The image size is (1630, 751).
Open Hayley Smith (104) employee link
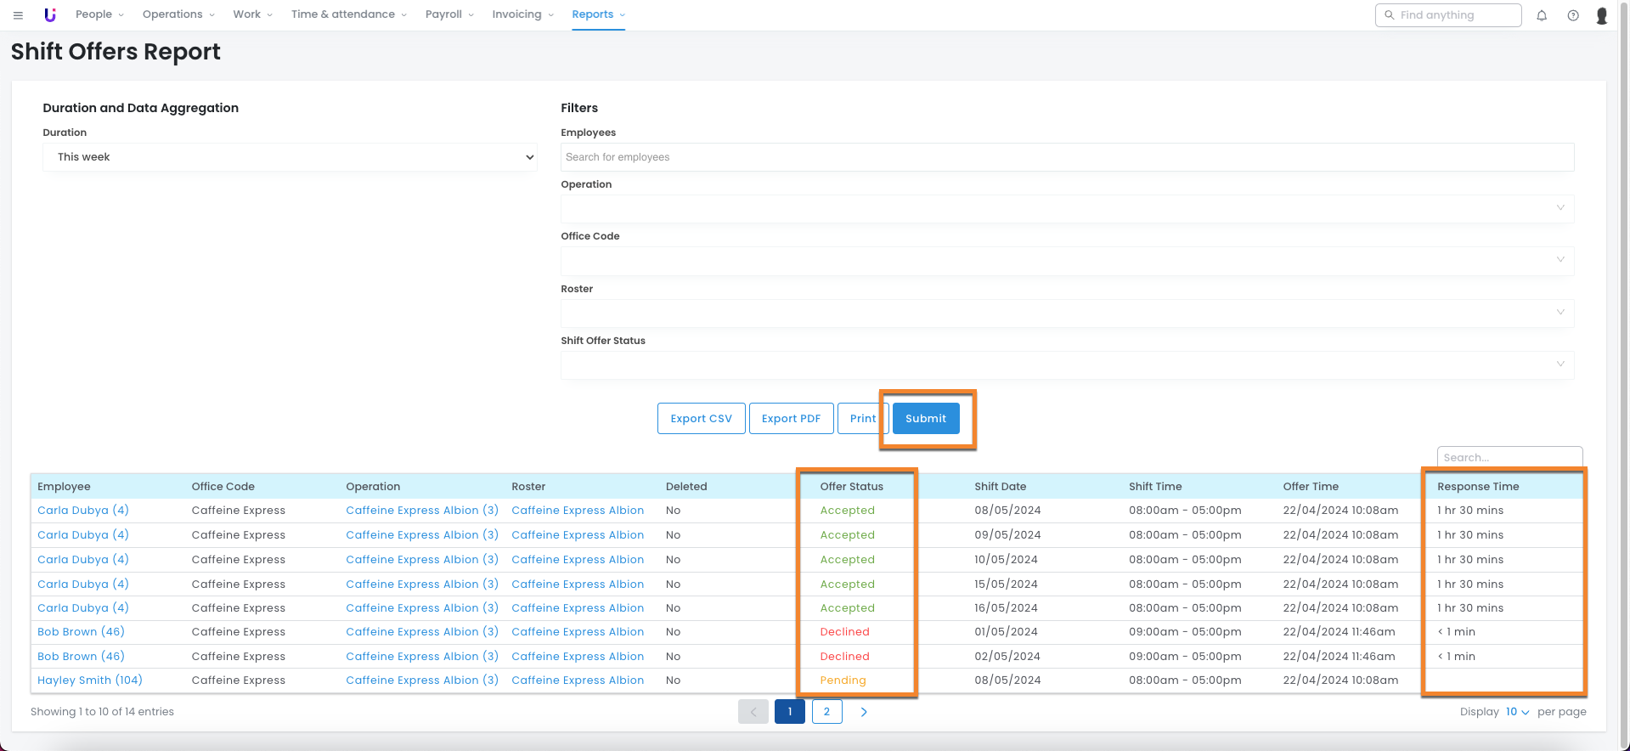pos(90,680)
